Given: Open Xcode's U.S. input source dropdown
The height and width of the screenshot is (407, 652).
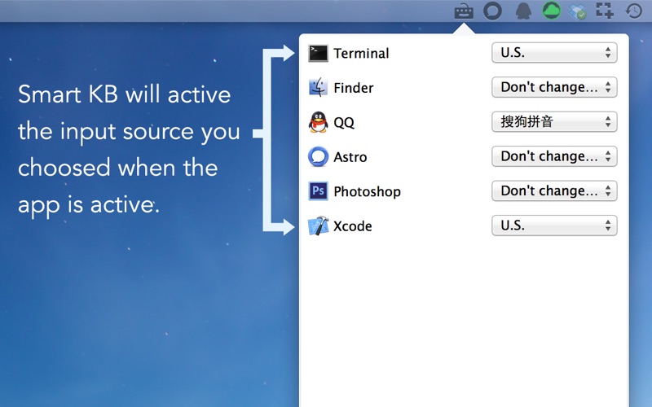Looking at the screenshot, I should point(554,225).
